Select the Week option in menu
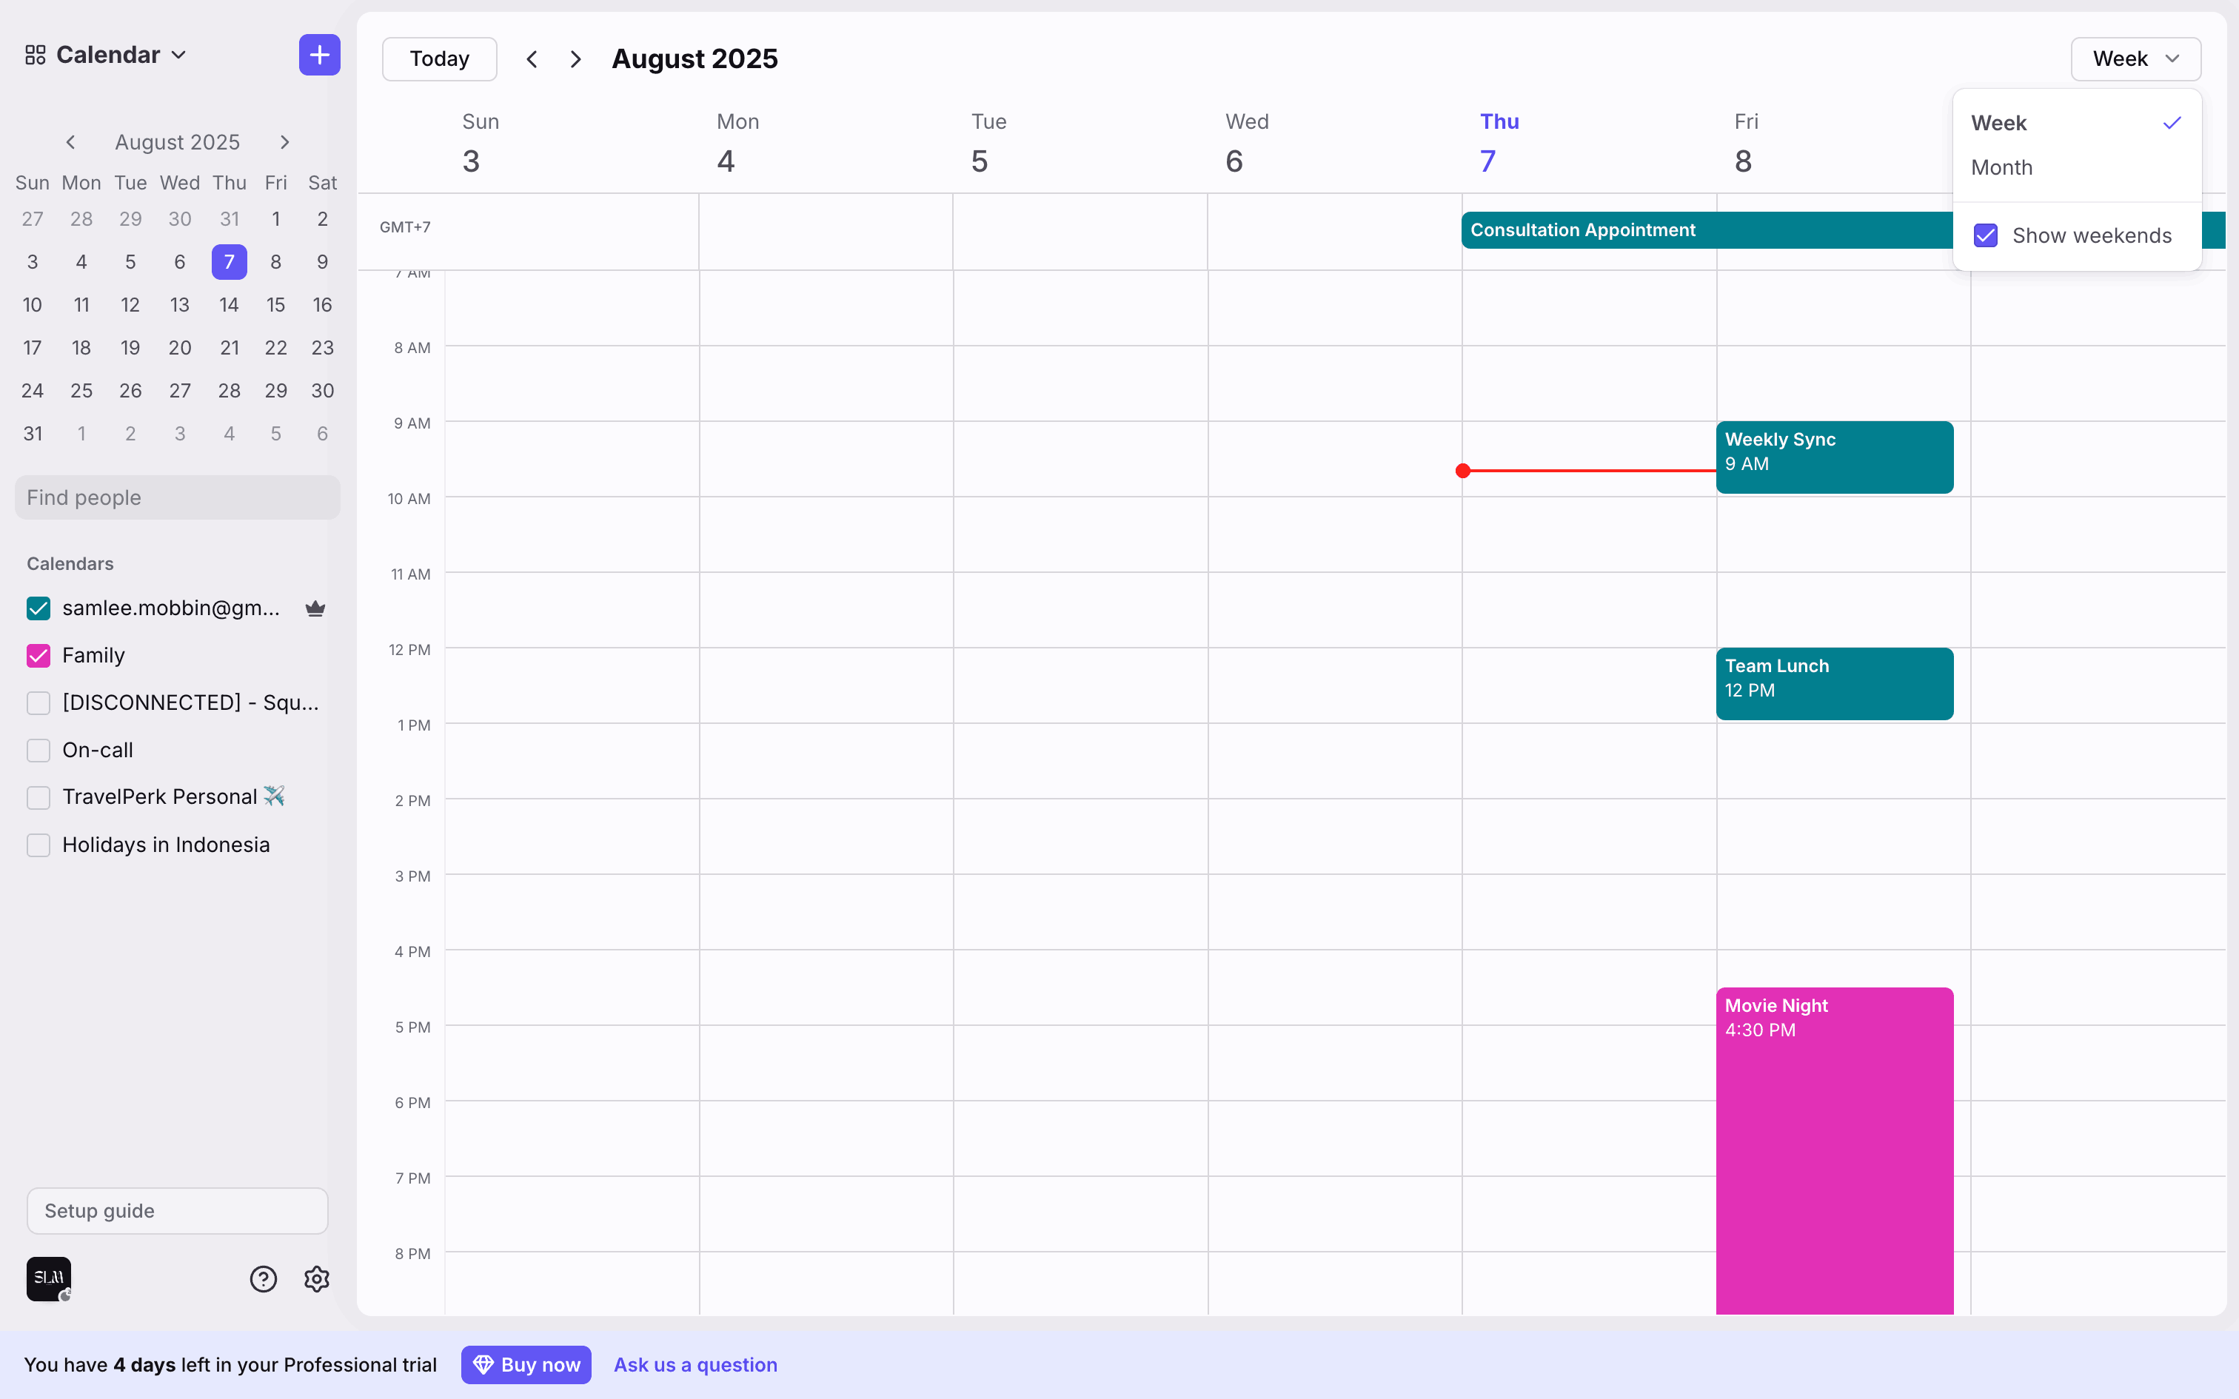The image size is (2239, 1399). pos(1998,123)
